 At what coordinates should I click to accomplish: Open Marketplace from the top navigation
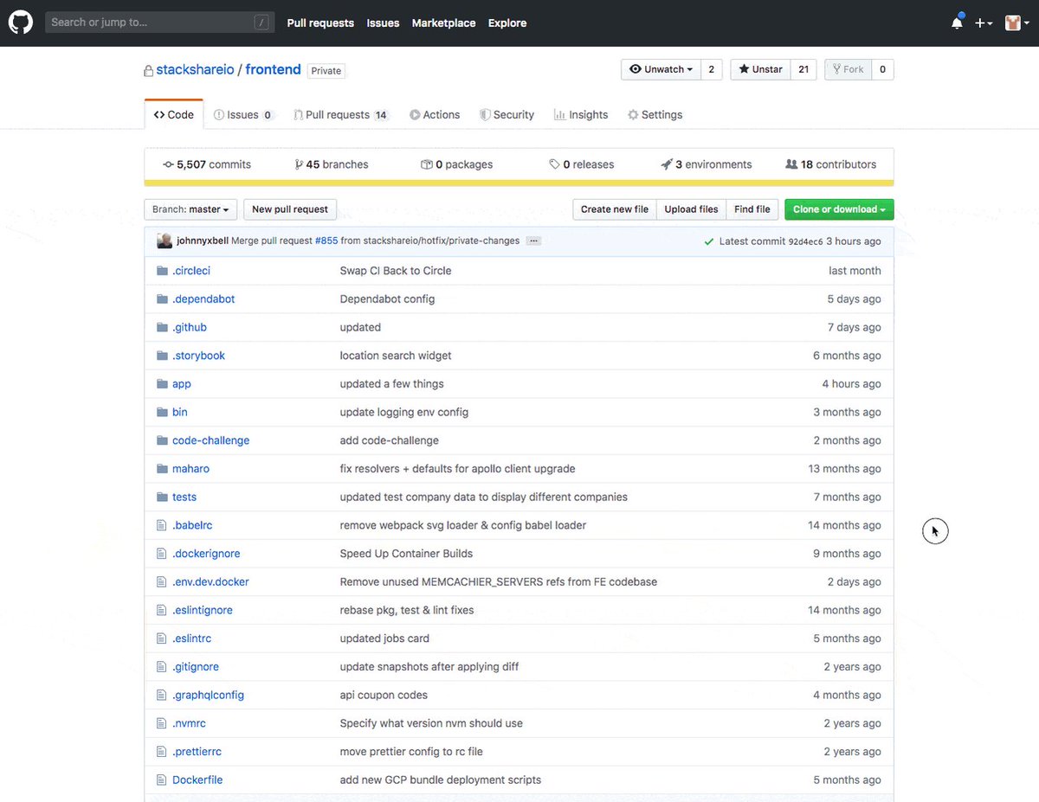[443, 23]
